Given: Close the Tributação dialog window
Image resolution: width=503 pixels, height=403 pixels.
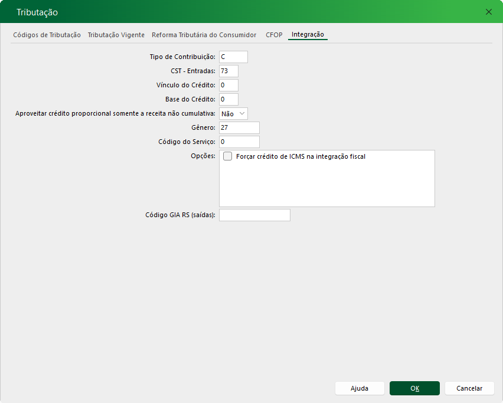Looking at the screenshot, I should pyautogui.click(x=488, y=12).
